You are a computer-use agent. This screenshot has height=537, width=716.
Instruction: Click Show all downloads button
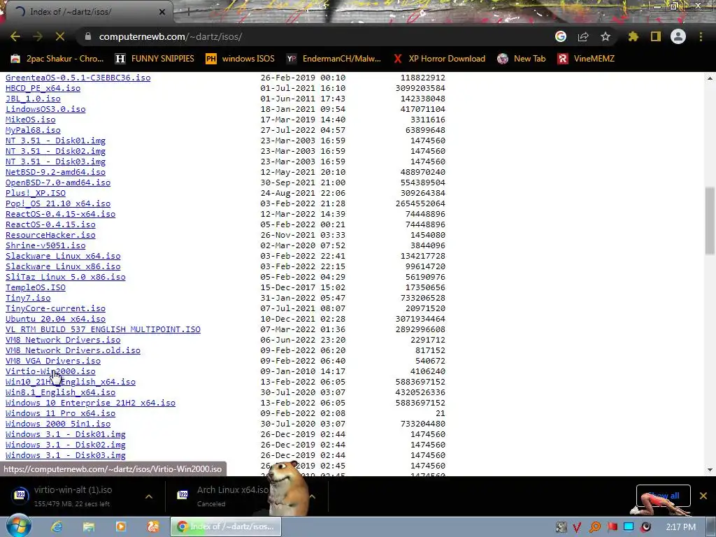664,496
